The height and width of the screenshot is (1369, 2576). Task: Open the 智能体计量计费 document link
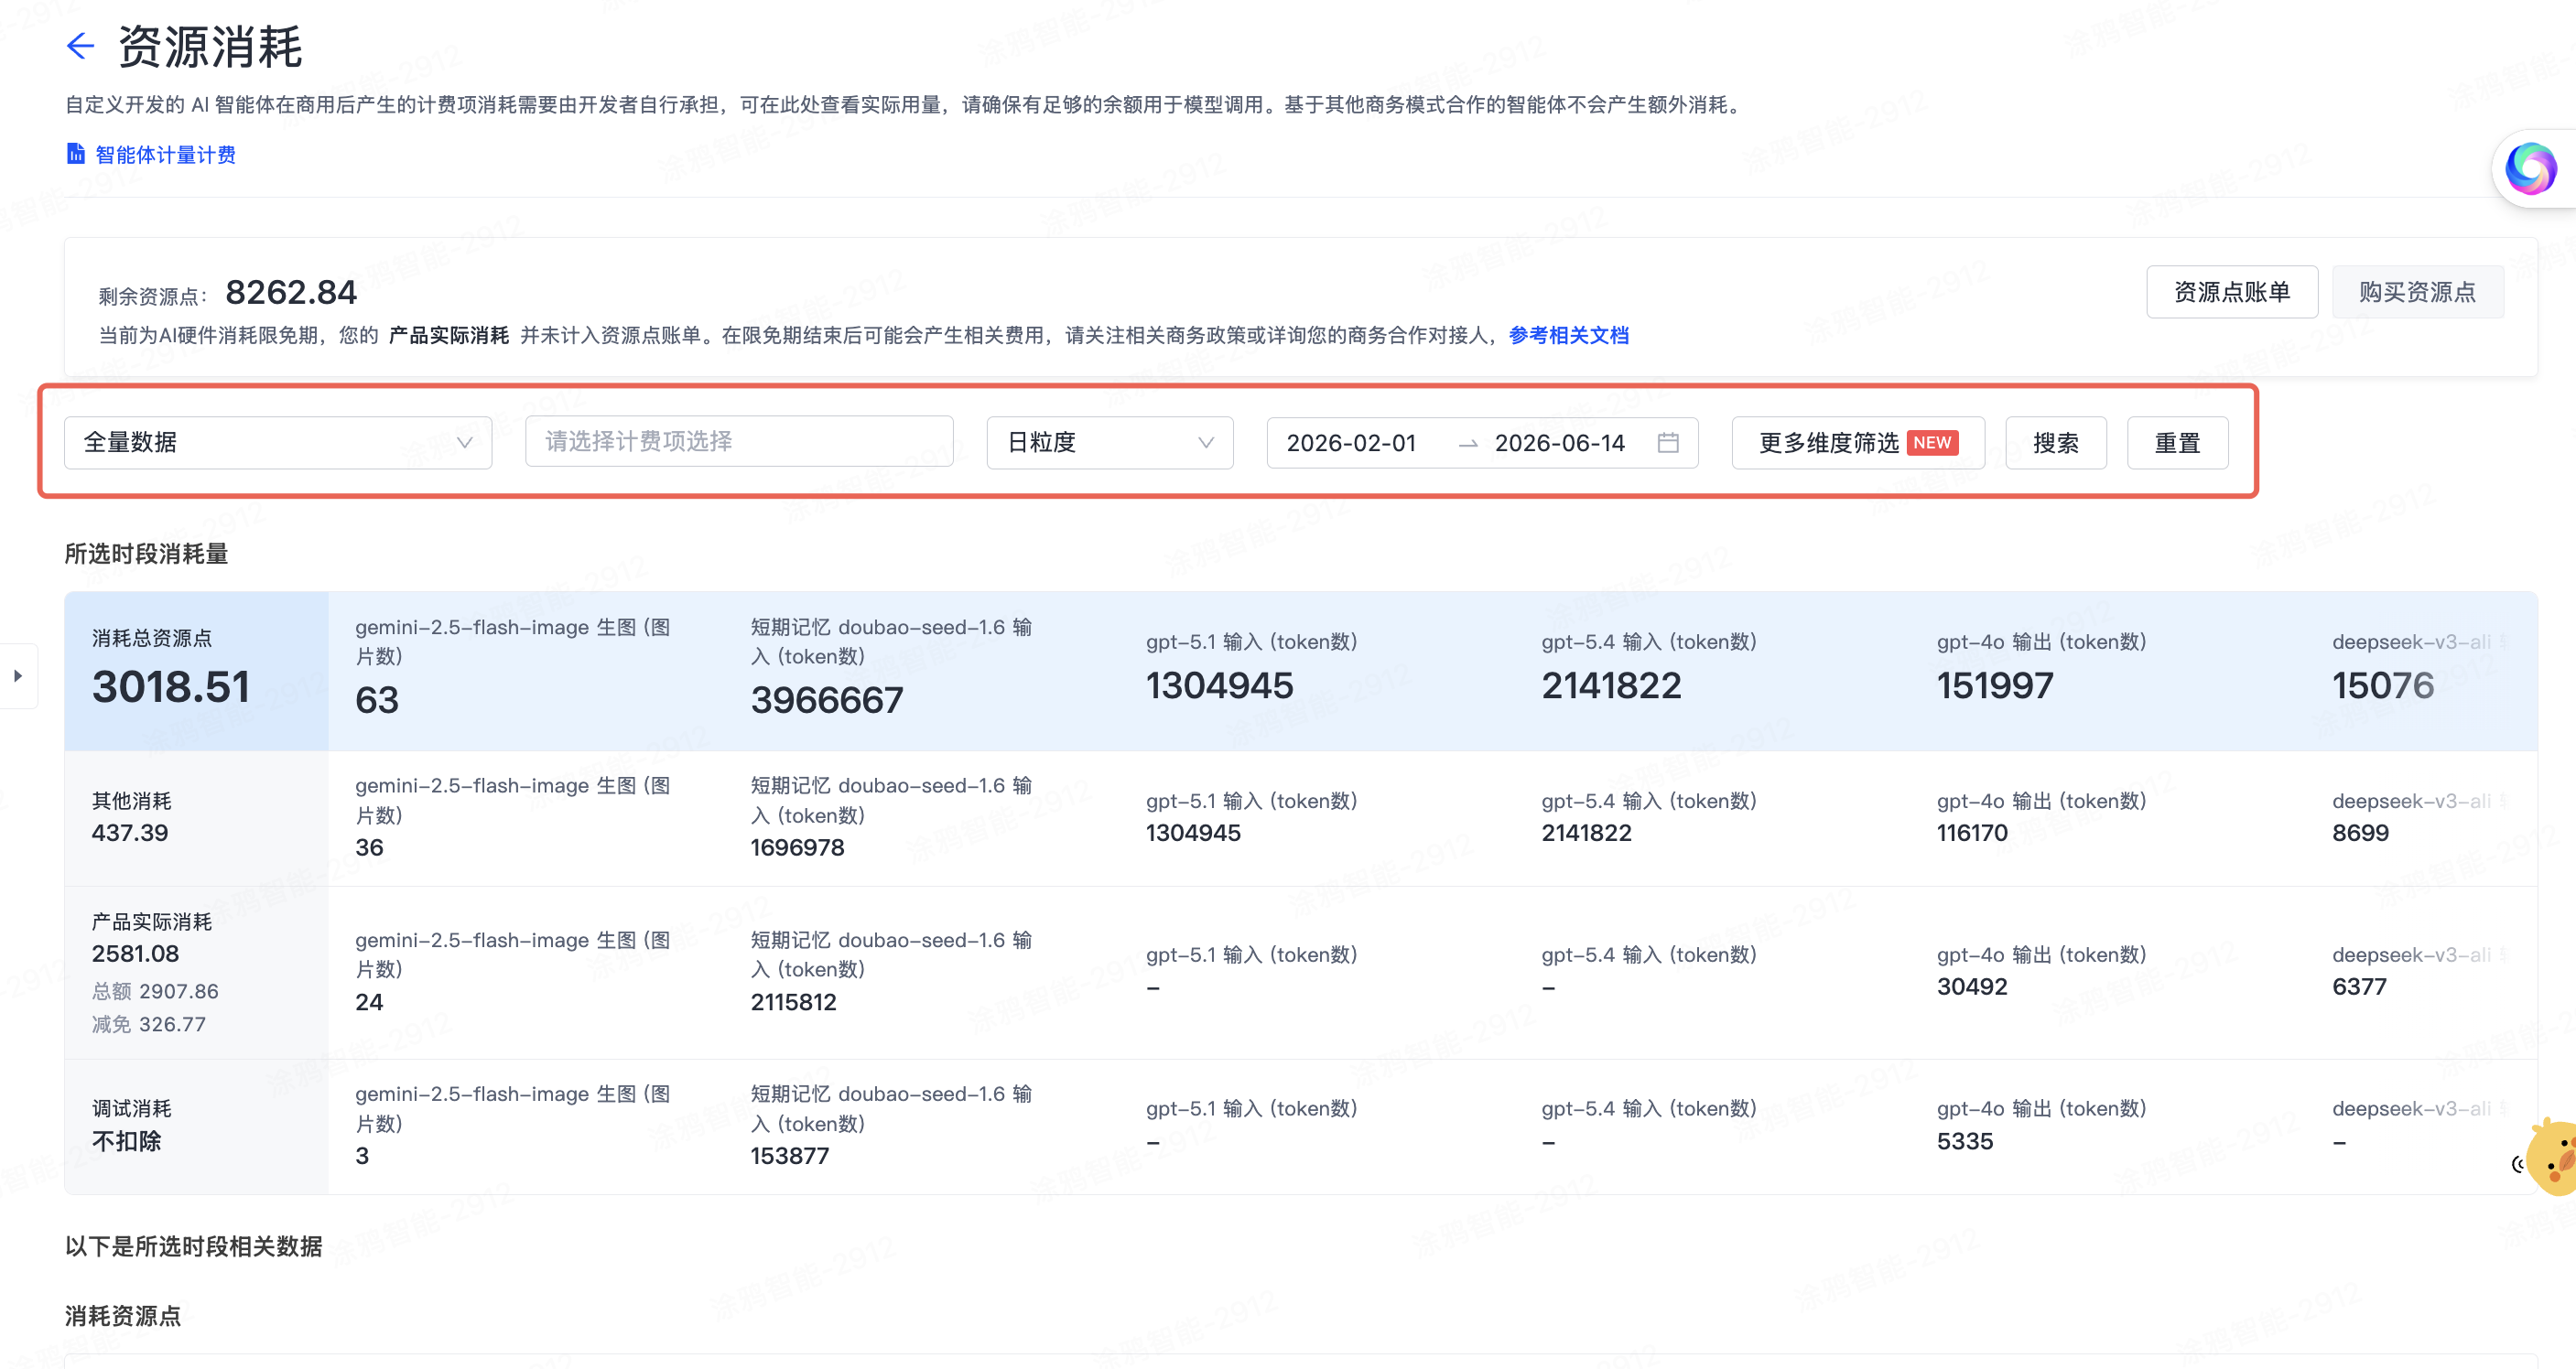pyautogui.click(x=165, y=155)
